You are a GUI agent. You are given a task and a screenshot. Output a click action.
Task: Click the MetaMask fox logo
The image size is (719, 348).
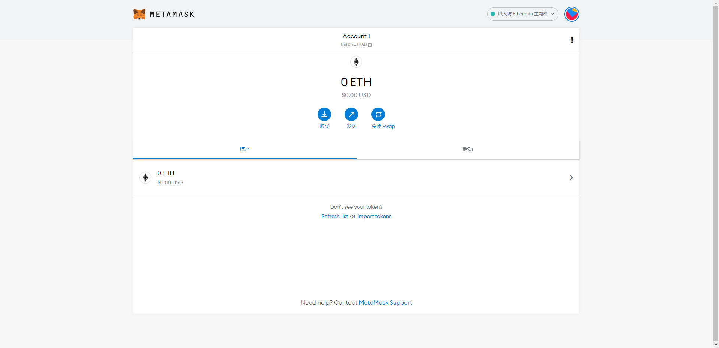[139, 14]
